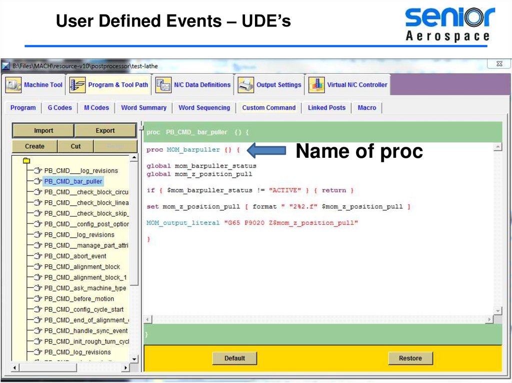Viewport: 512px width, 383px height.
Task: Click the Virtual N/C Controller icon
Action: [x=316, y=85]
